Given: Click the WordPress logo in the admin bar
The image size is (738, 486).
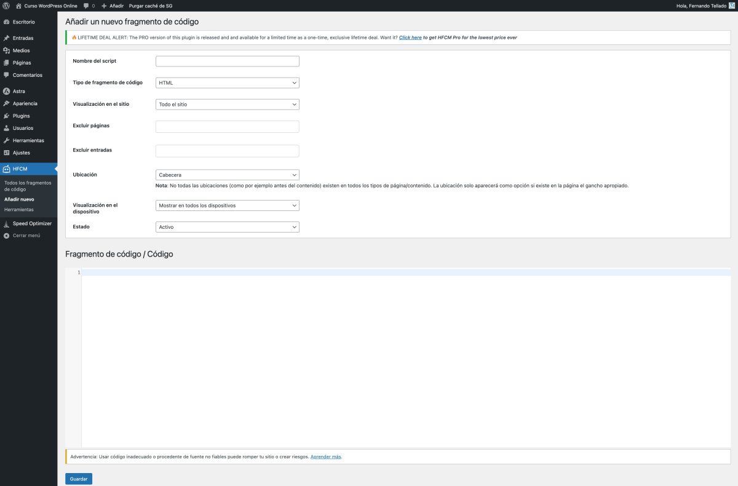Looking at the screenshot, I should tap(6, 5).
